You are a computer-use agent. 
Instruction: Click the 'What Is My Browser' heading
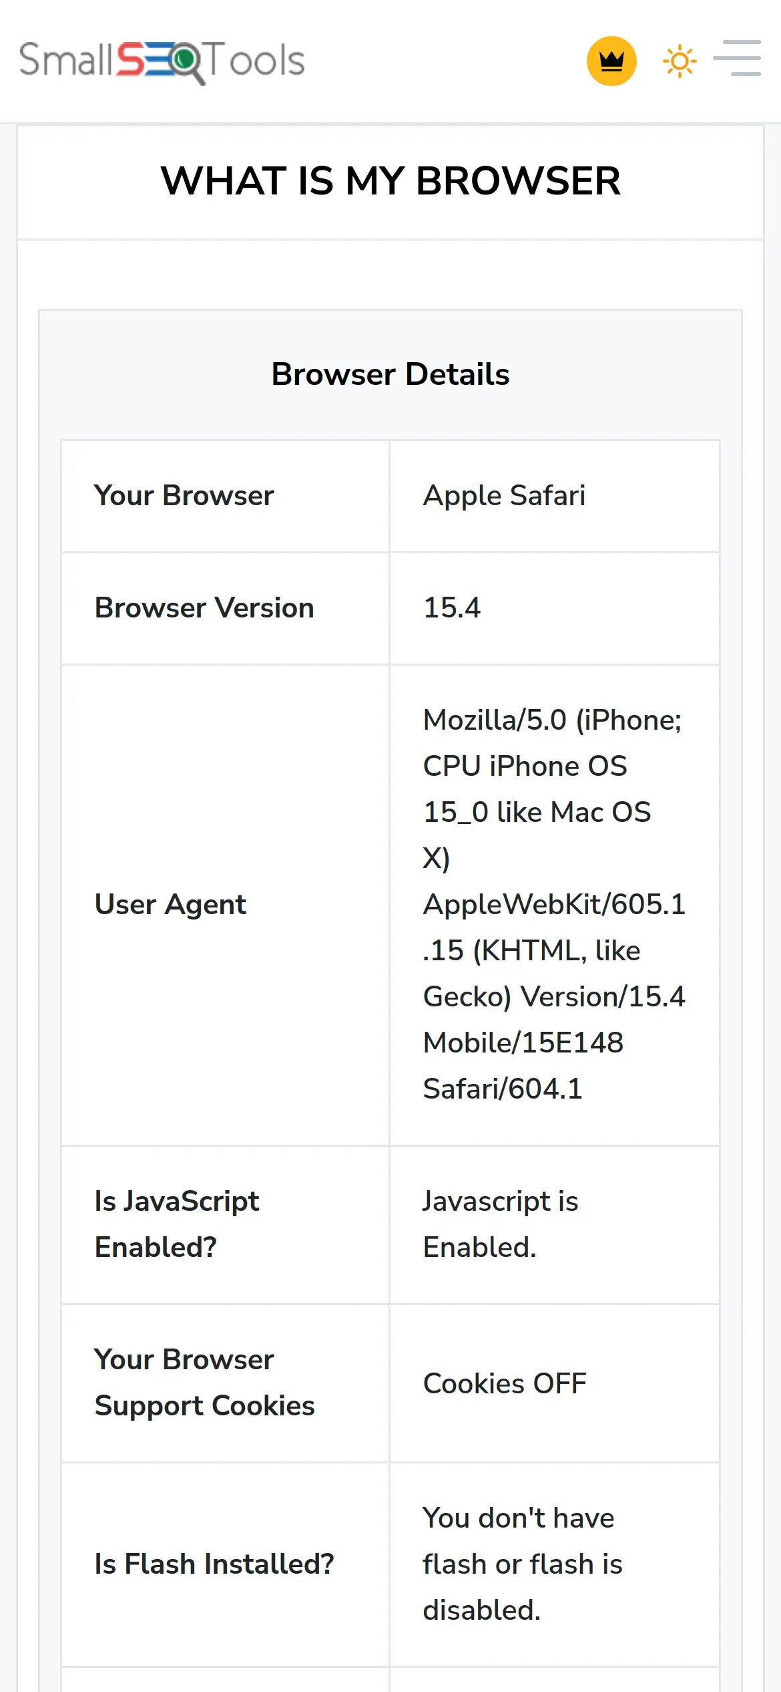(390, 181)
